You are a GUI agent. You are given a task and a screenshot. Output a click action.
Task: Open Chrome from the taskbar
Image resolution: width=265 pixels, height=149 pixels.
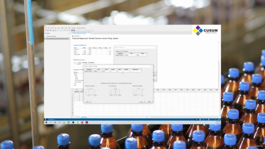(x=69, y=123)
